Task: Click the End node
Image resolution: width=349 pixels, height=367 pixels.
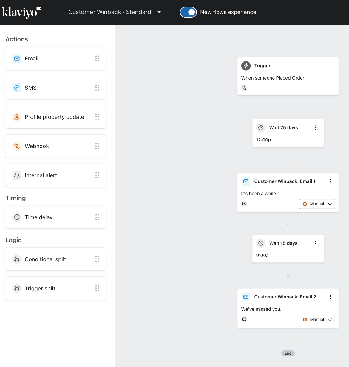Action: click(x=288, y=353)
